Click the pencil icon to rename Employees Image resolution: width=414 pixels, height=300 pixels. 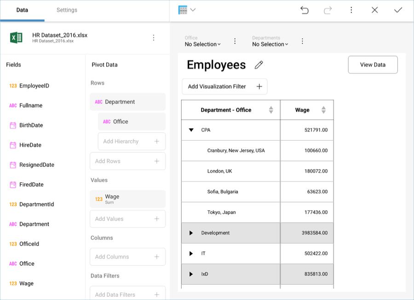[259, 65]
